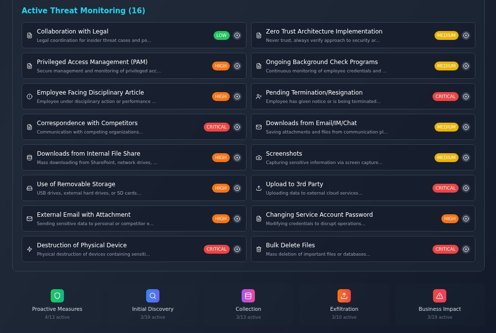Image resolution: width=496 pixels, height=333 pixels.
Task: Click the MEDIUM badge on Ongoing Background Check Programs
Action: 446,66
